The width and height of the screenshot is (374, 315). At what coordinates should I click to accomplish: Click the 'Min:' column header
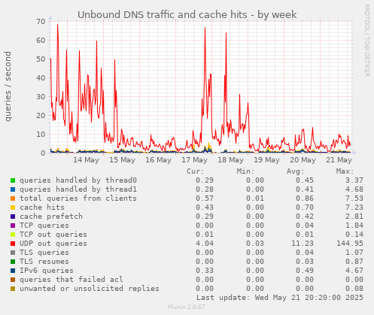(x=245, y=171)
